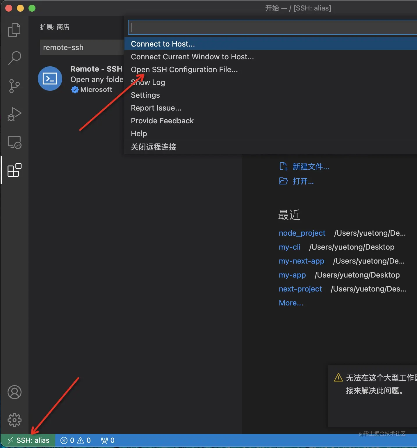This screenshot has height=448, width=417.
Task: Select the Extensions view icon
Action: click(x=14, y=170)
